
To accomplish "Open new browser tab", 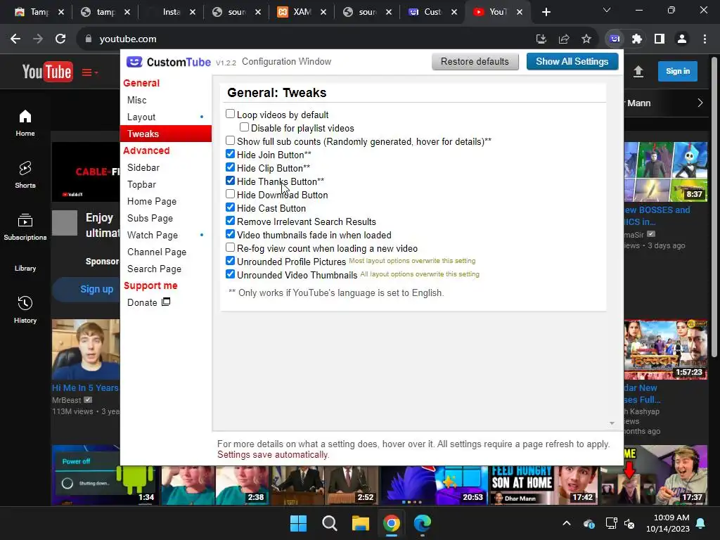I will coord(546,12).
